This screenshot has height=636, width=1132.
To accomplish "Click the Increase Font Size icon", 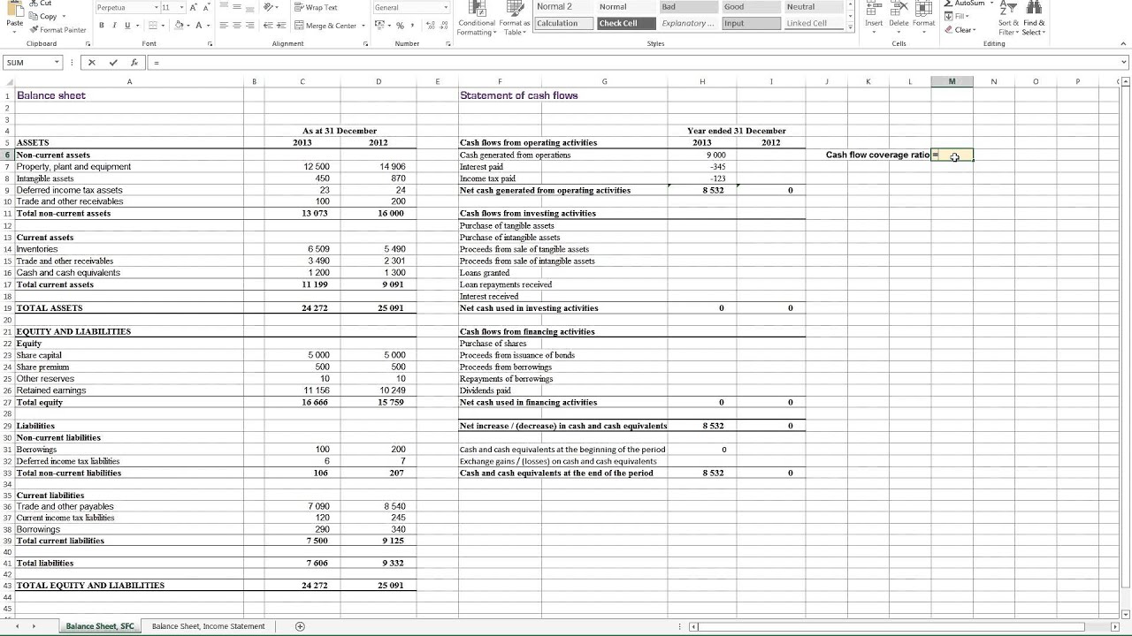I will 194,7.
